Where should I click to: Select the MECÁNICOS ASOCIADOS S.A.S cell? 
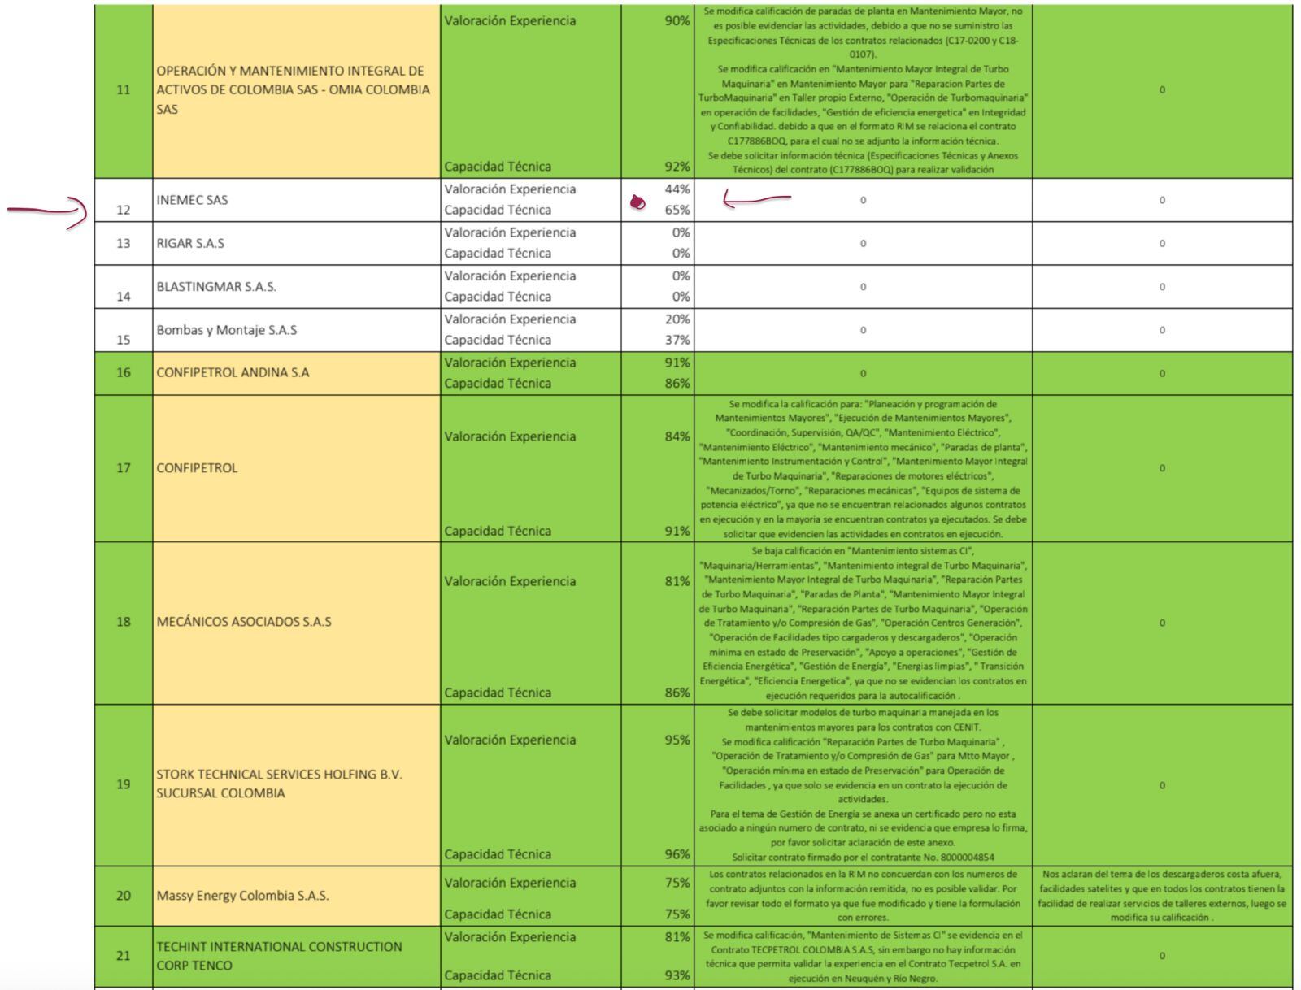click(x=296, y=622)
